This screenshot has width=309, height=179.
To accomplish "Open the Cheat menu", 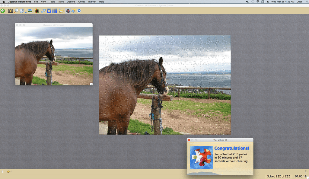I will [x=81, y=2].
